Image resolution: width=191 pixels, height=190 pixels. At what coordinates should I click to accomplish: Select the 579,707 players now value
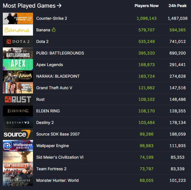(146, 30)
